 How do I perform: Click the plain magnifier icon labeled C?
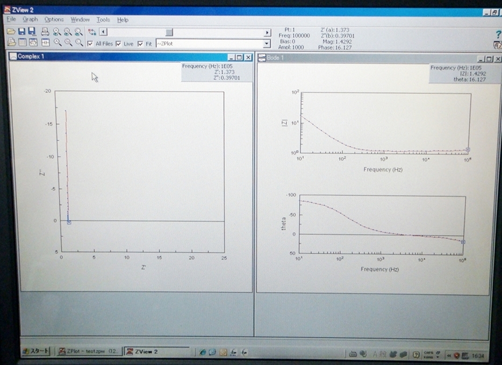point(79,42)
